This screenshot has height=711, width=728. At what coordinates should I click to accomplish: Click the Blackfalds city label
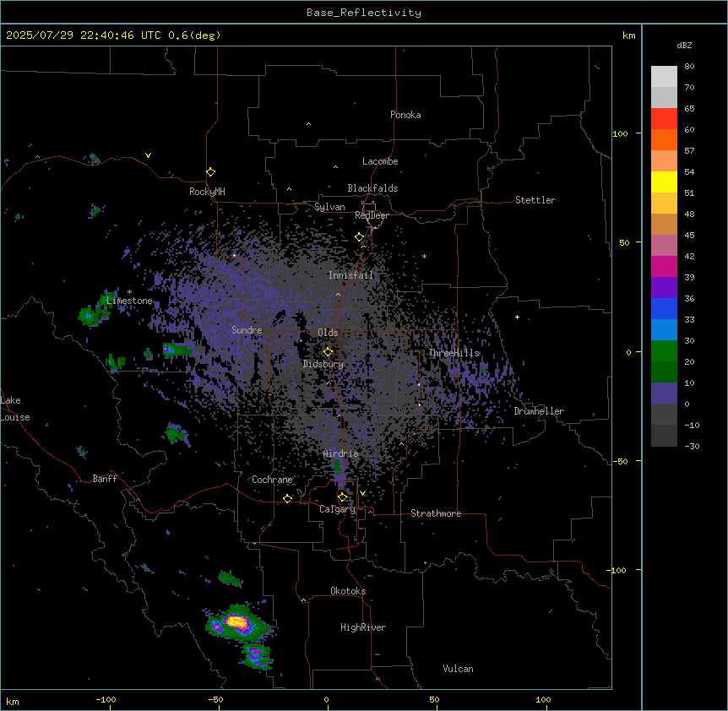(x=372, y=188)
